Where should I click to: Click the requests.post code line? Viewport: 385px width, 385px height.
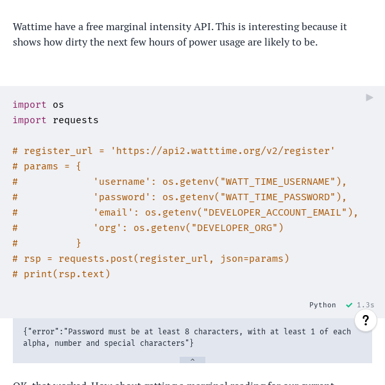(151, 259)
